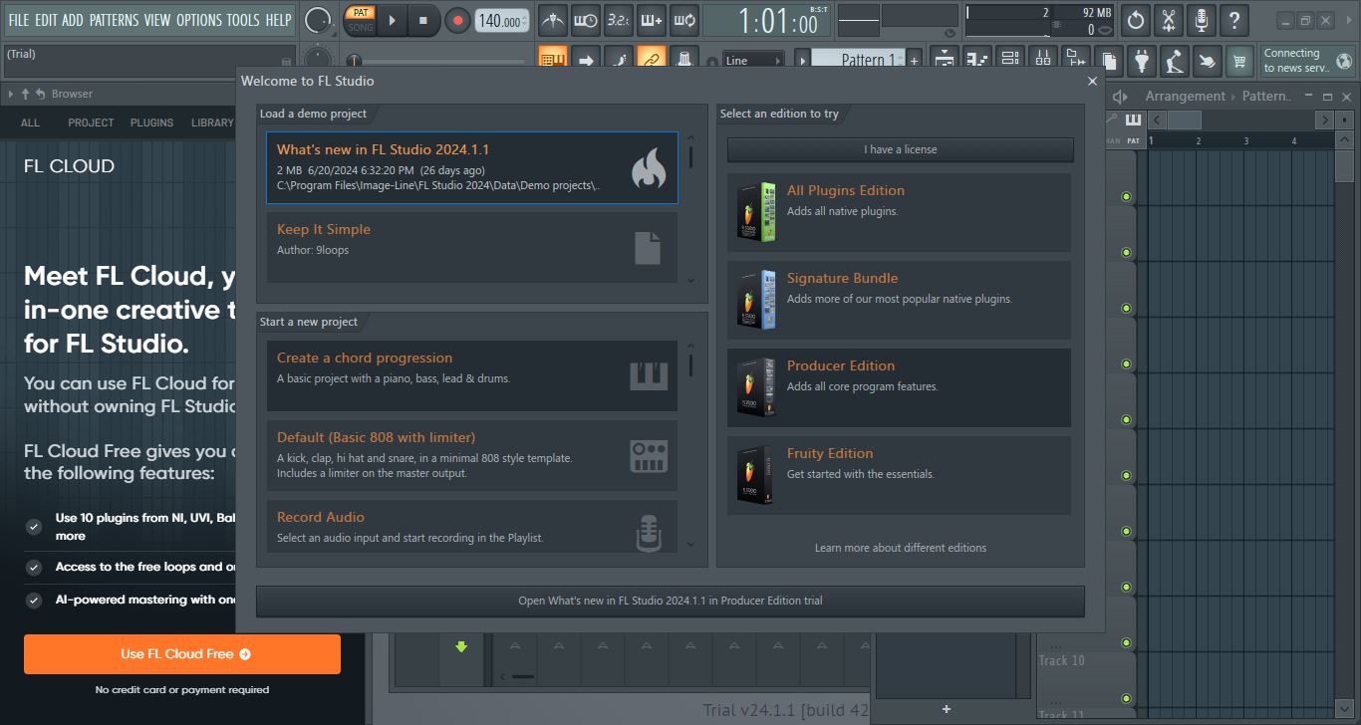
Task: Toggle the metronome icon
Action: point(553,20)
